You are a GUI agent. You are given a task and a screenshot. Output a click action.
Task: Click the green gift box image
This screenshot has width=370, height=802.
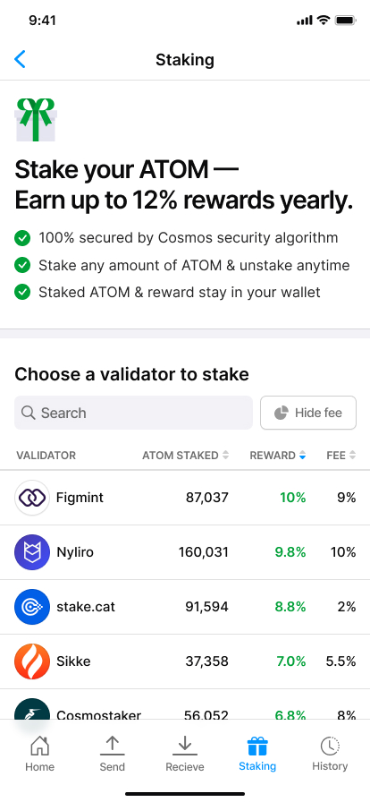click(x=36, y=119)
